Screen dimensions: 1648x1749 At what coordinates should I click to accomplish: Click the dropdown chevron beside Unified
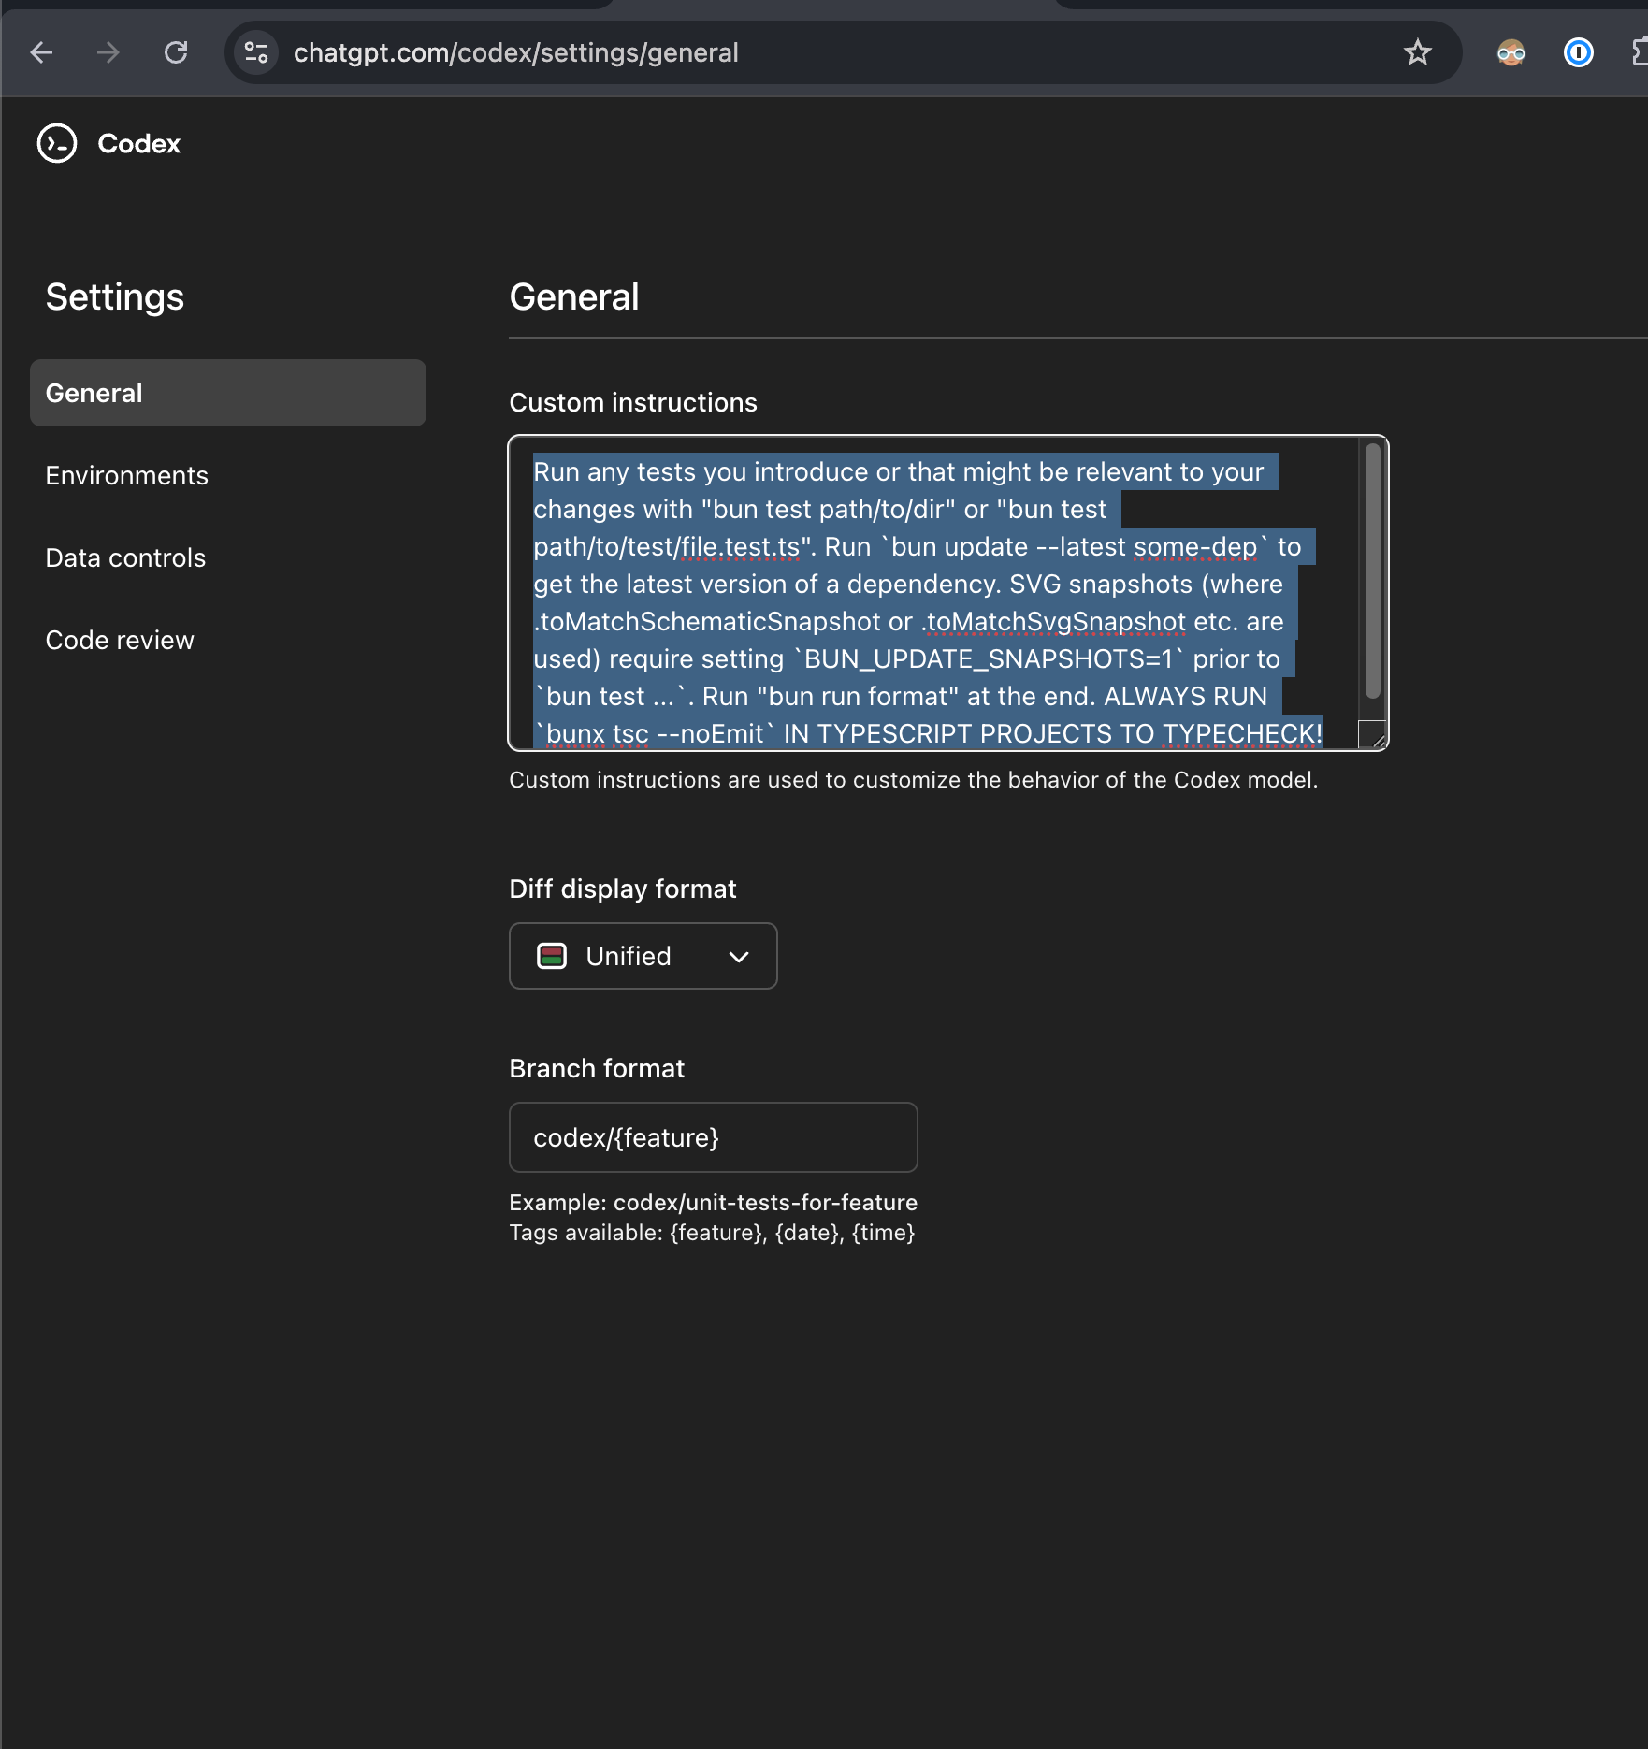739,957
